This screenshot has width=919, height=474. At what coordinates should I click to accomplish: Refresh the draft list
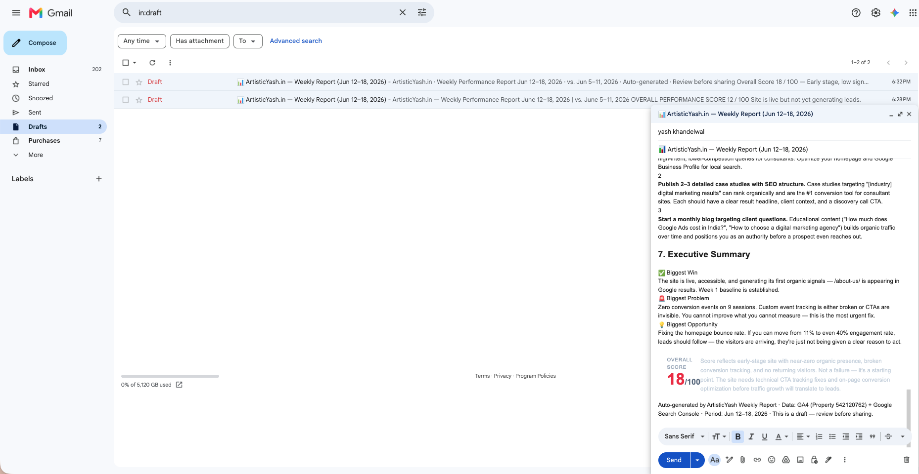152,63
